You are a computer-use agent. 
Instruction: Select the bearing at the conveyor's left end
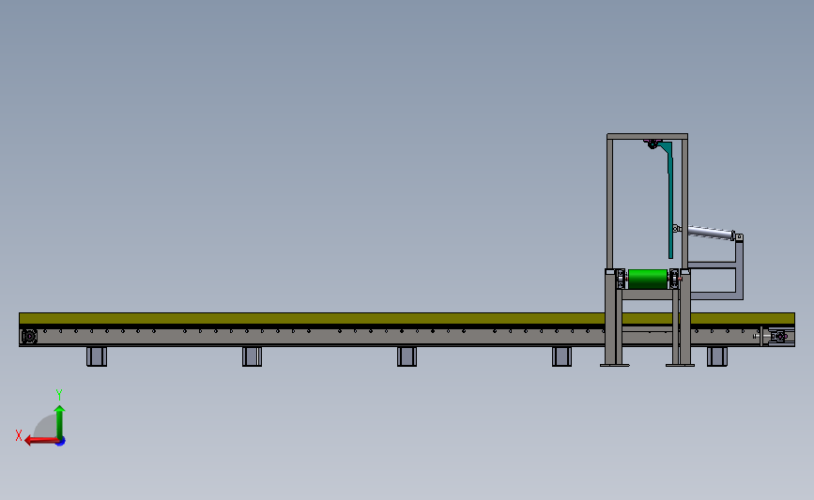click(x=29, y=337)
